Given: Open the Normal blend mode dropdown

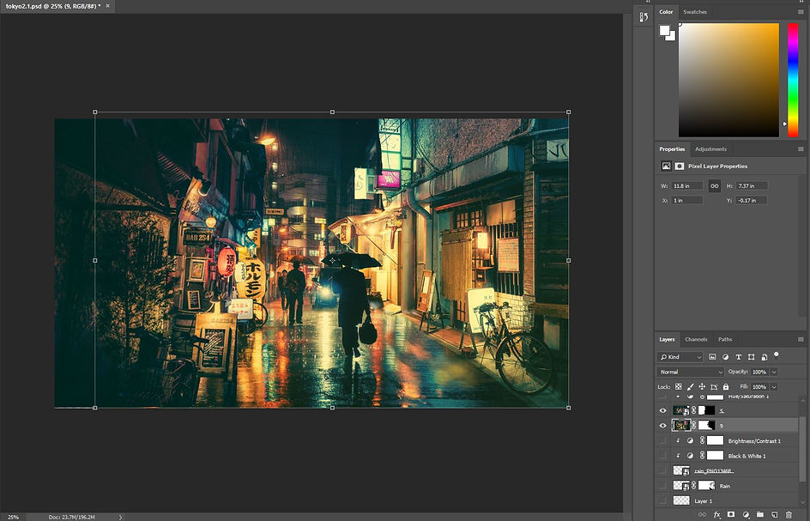Looking at the screenshot, I should point(691,372).
